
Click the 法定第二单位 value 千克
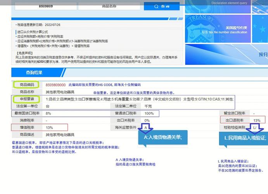(148, 106)
